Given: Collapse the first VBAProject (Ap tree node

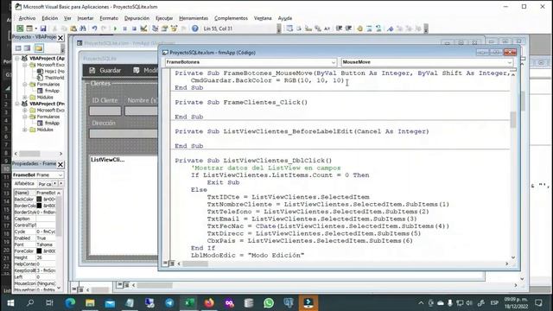Looking at the screenshot, I should click(17, 58).
